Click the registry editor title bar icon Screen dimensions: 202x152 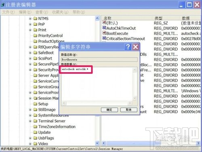pyautogui.click(x=3, y=5)
